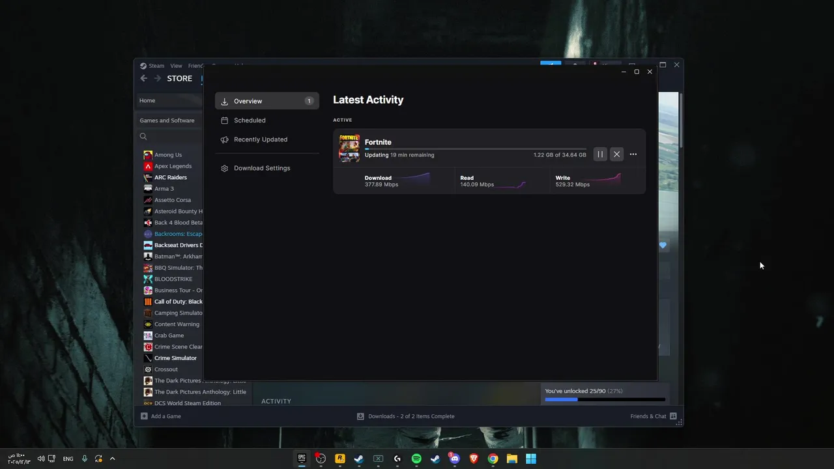
Task: Open Google Chrome from the taskbar
Action: 493,459
